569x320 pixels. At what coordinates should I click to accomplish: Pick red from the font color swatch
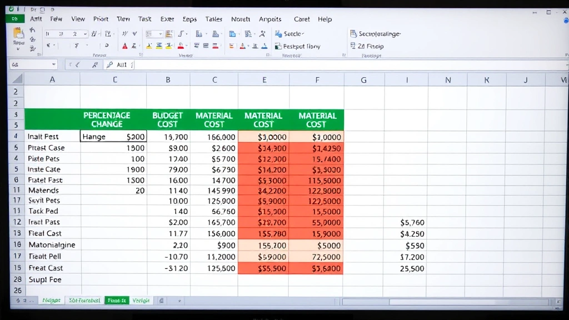(125, 48)
